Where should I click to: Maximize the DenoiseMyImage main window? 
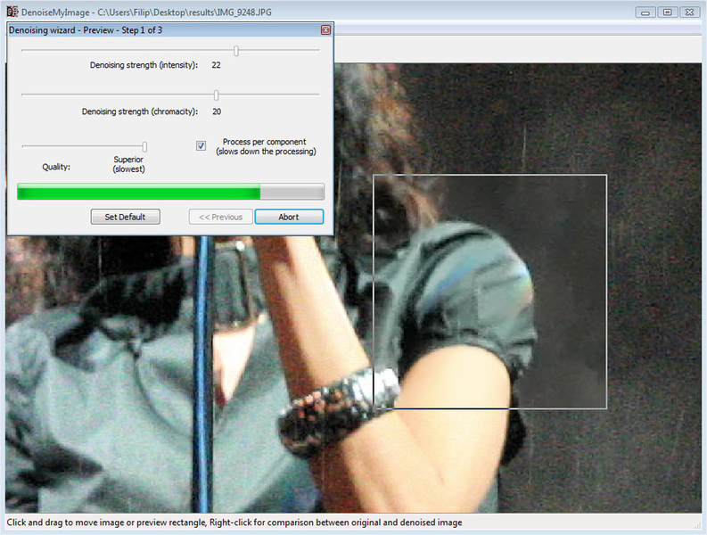[x=667, y=12]
